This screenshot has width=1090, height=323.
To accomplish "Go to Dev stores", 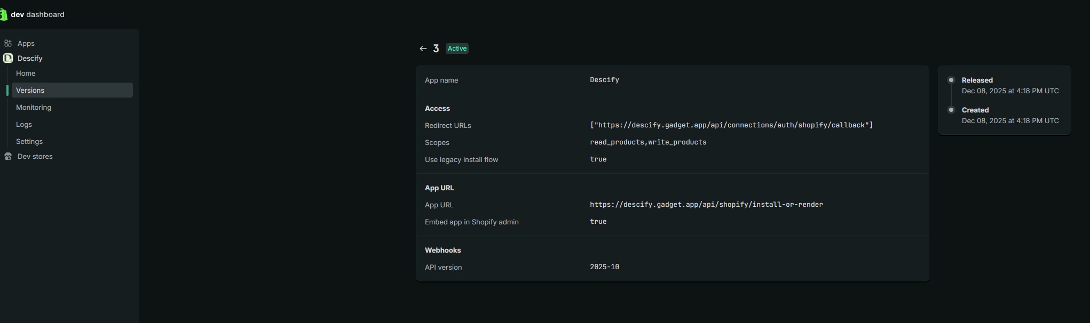I will tap(35, 156).
